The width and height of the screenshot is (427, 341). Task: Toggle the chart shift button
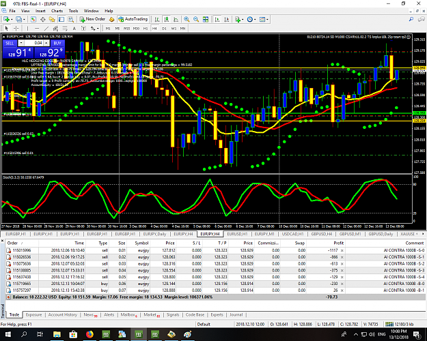[226, 19]
